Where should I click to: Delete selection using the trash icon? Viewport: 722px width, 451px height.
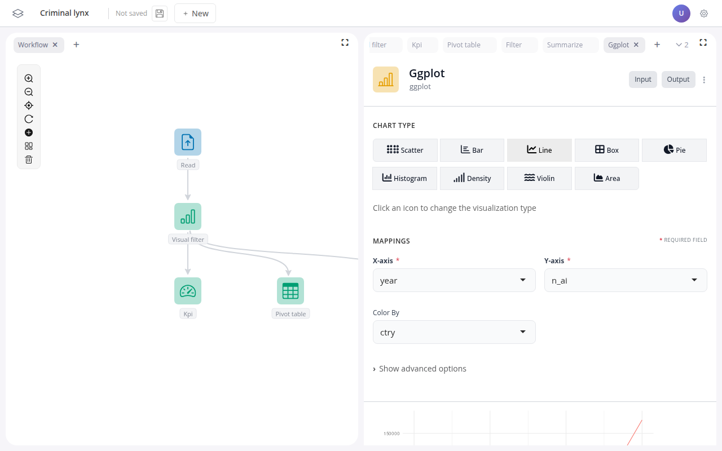coord(28,160)
